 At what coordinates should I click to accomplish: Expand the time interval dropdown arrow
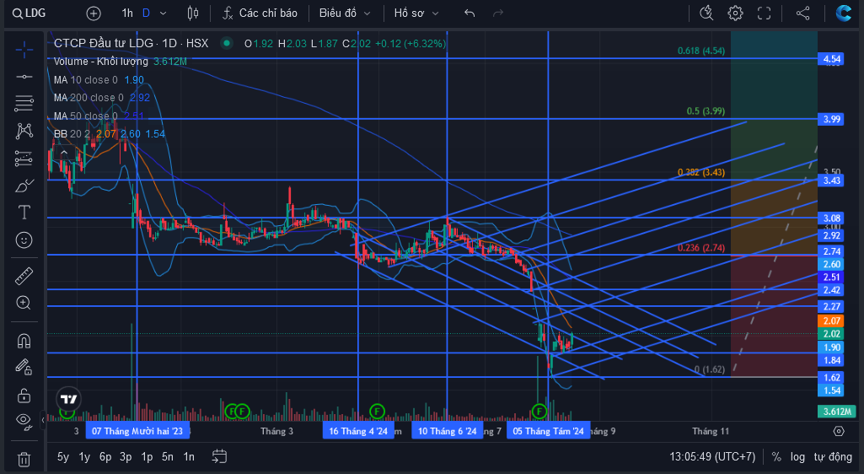click(x=163, y=13)
